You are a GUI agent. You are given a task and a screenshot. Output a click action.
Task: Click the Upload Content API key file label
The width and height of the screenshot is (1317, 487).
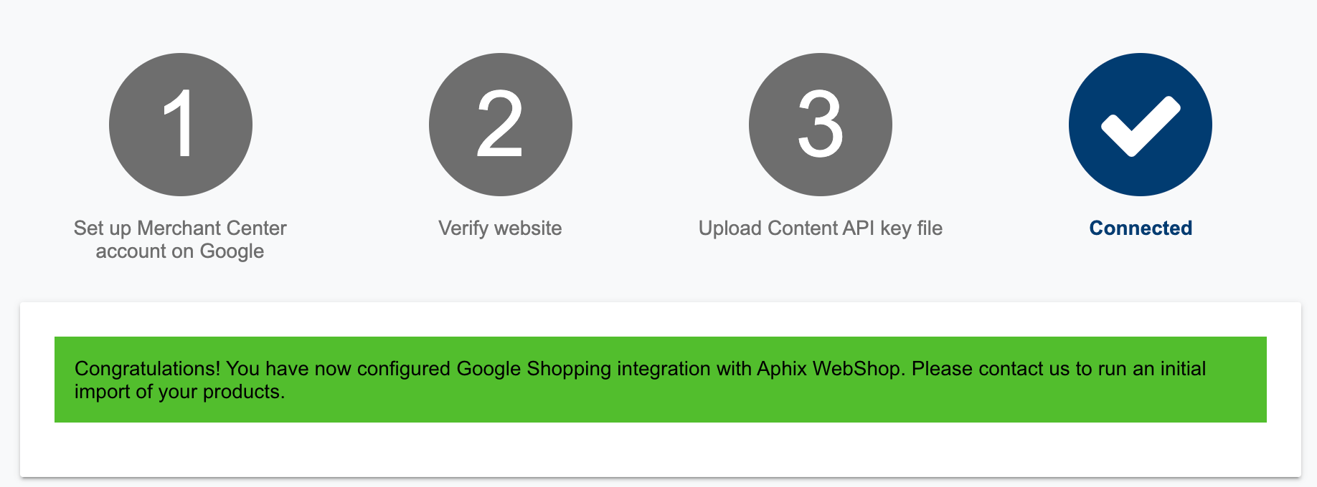pos(820,228)
